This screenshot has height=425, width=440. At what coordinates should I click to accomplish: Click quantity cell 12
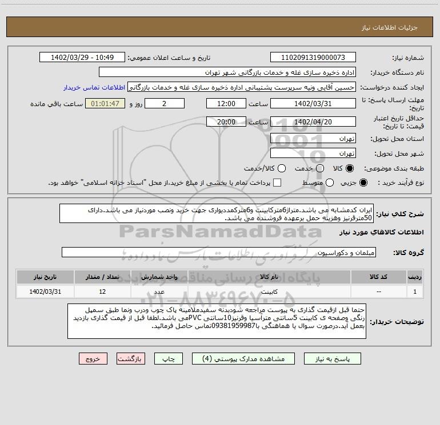click(102, 292)
